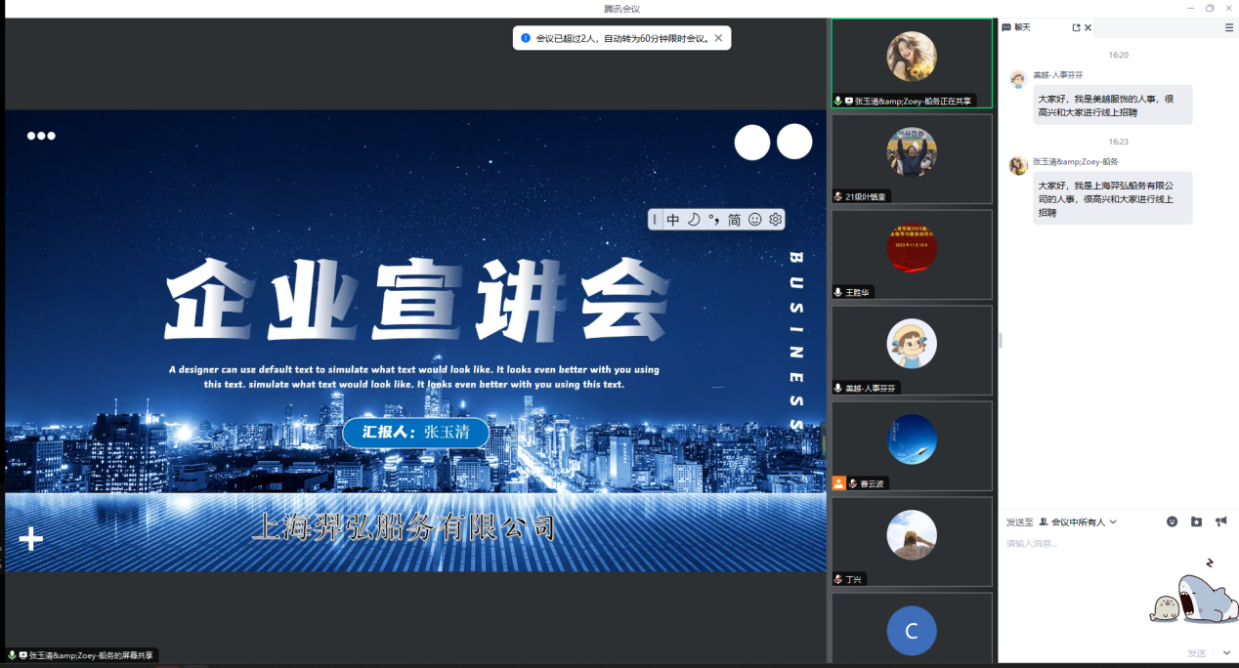Toggle the half-moon full/half width mode
1239x668 pixels.
pyautogui.click(x=694, y=220)
